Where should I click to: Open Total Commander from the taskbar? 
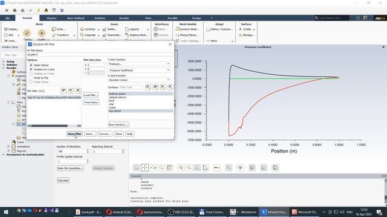[x=212, y=212]
